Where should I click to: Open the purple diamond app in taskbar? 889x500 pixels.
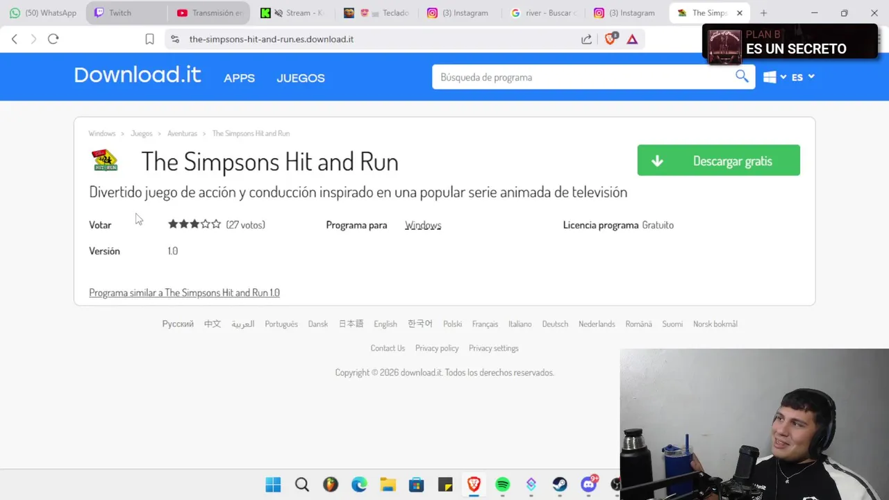point(531,485)
